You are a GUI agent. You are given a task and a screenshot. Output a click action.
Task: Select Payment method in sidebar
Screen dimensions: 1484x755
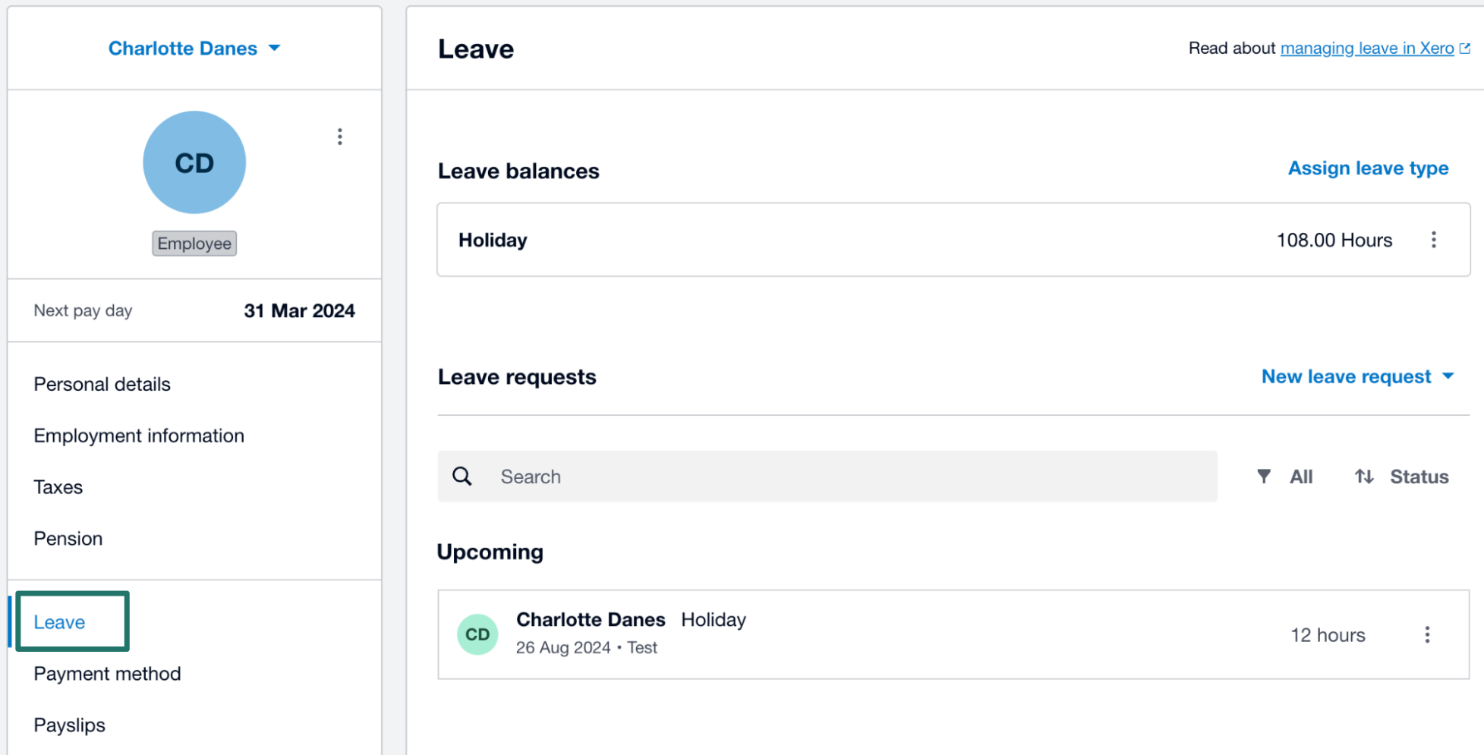pyautogui.click(x=108, y=674)
